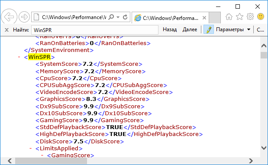Toggle the highlight matches marker icon
This screenshot has height=165, width=268.
[x=209, y=29]
